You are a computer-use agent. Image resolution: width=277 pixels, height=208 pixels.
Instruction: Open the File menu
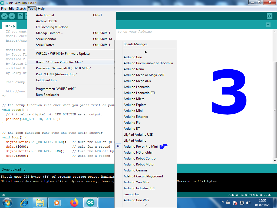(4, 9)
